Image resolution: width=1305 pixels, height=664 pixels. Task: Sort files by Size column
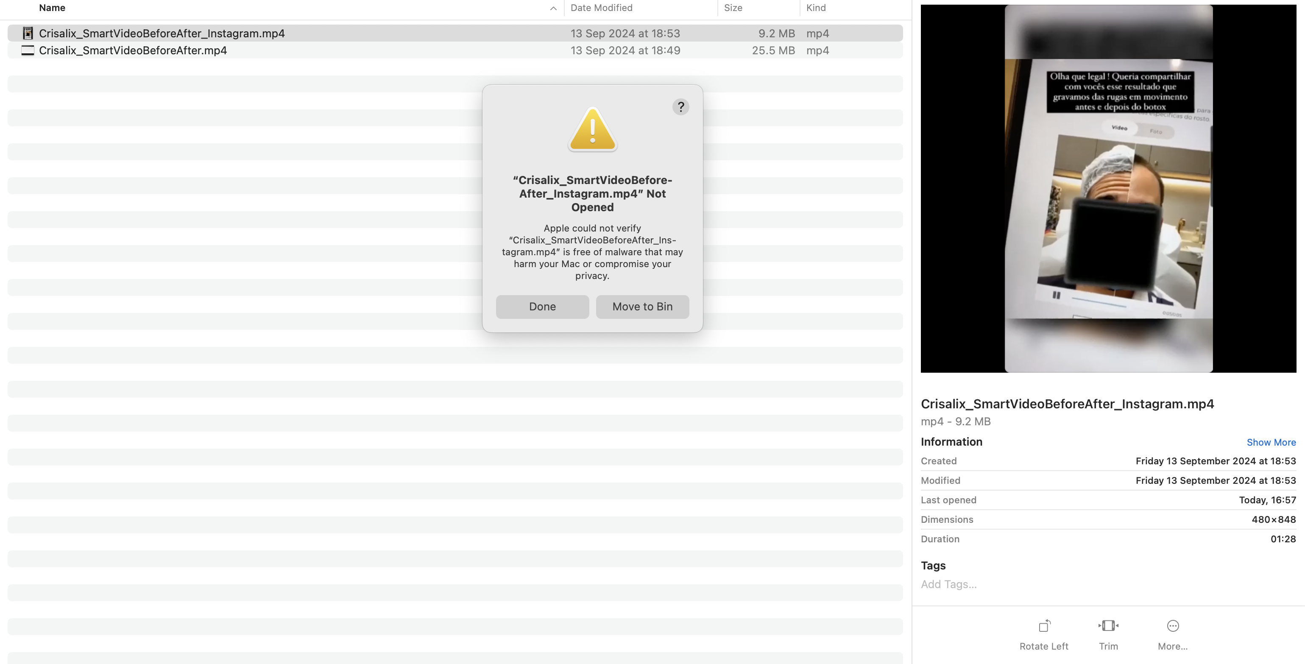pos(733,8)
